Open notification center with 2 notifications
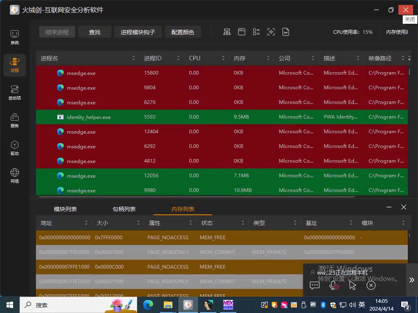 click(405, 306)
